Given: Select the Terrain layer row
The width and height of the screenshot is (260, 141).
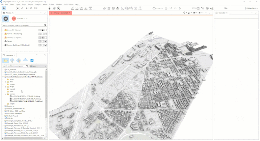Looking at the screenshot, I should (x=24, y=42).
